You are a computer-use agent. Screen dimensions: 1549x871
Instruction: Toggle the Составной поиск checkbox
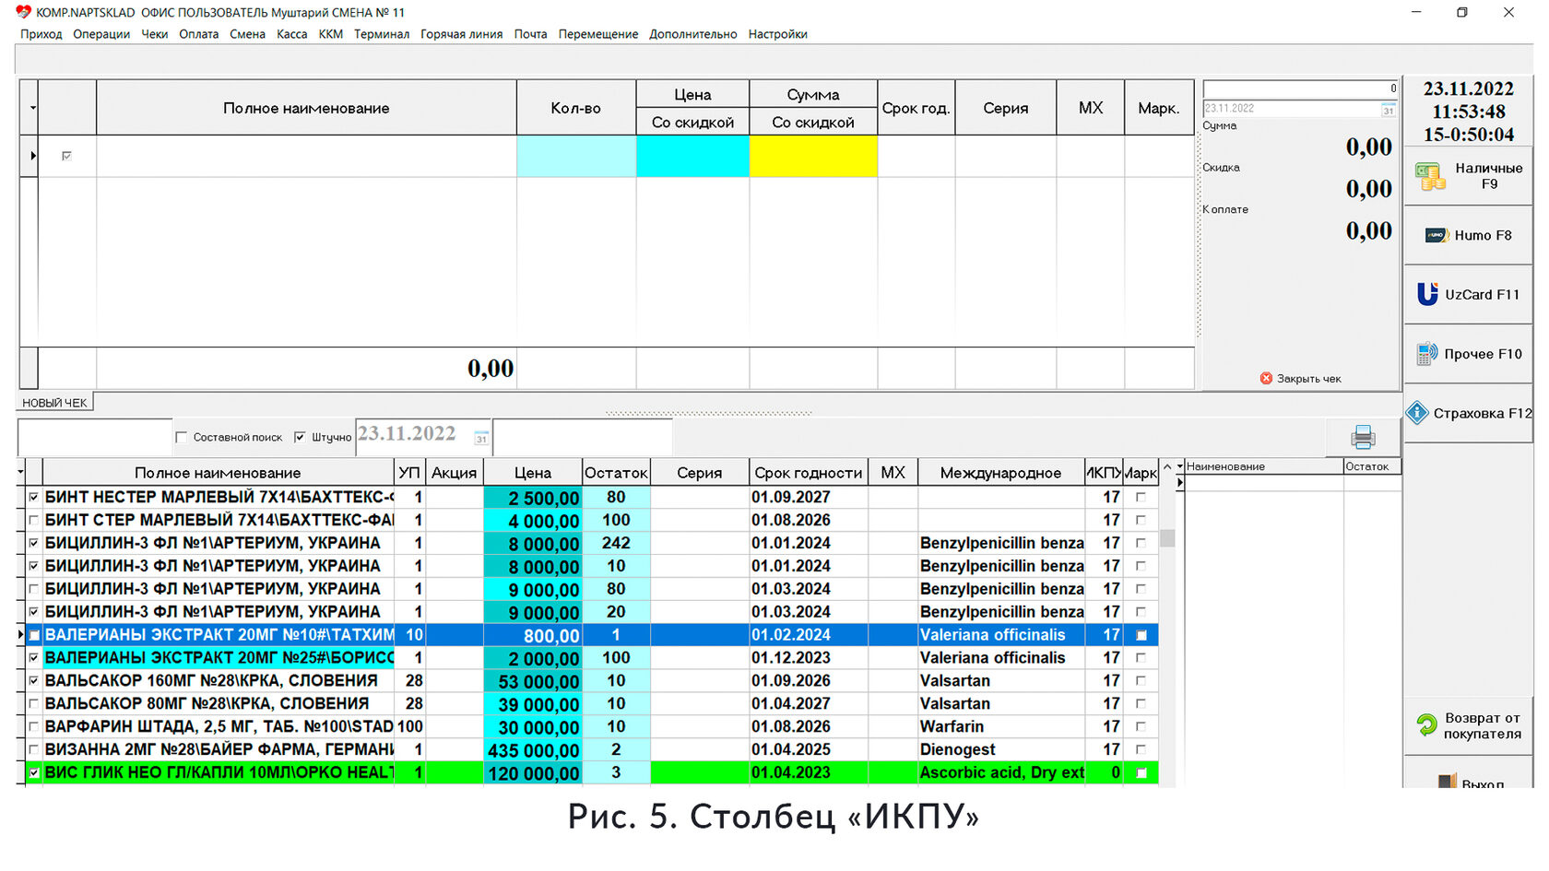182,437
